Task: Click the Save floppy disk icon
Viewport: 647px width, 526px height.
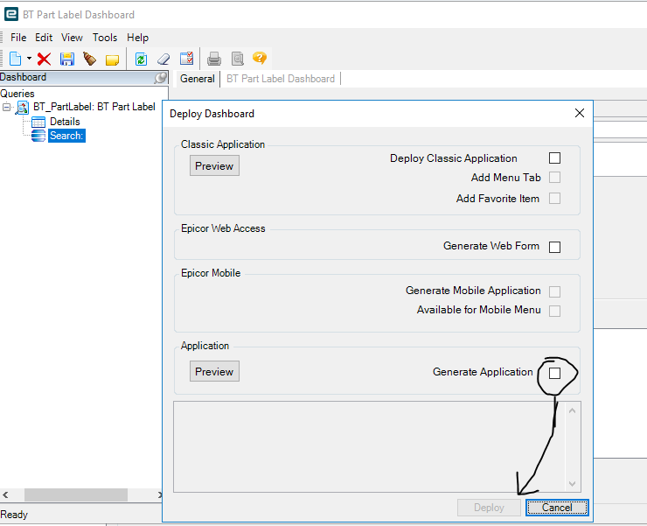Action: point(66,59)
